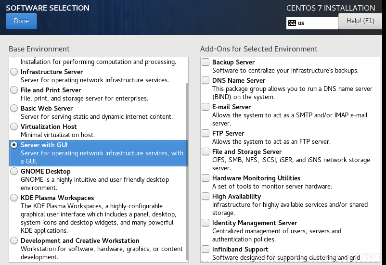Click 'Basic Web Server' title
The image size is (386, 265).
(x=47, y=108)
